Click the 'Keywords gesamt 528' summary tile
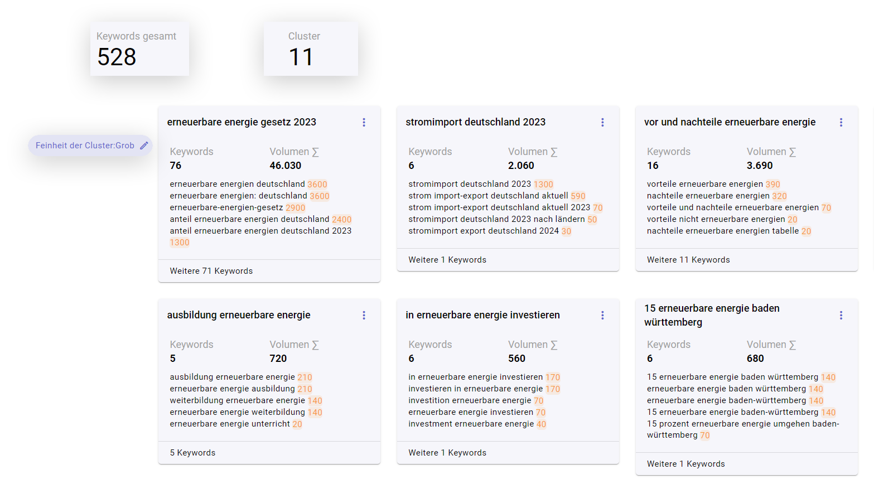The height and width of the screenshot is (484, 874). coord(139,49)
